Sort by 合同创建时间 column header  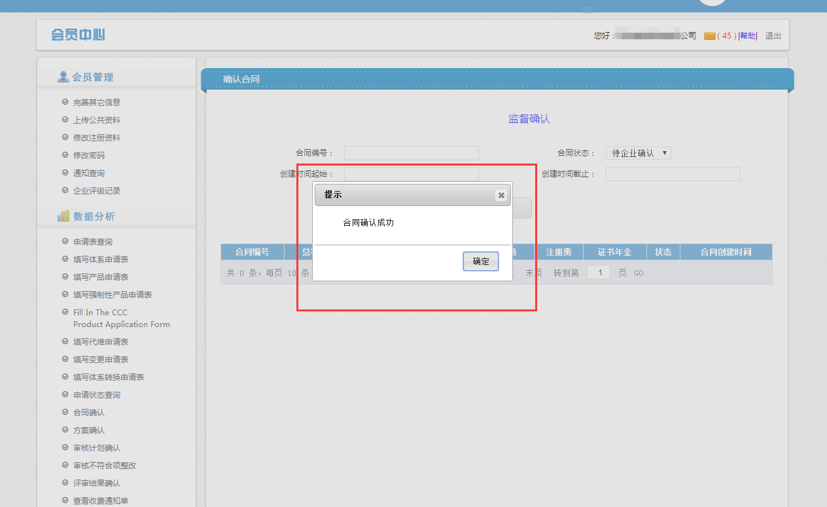pos(726,253)
